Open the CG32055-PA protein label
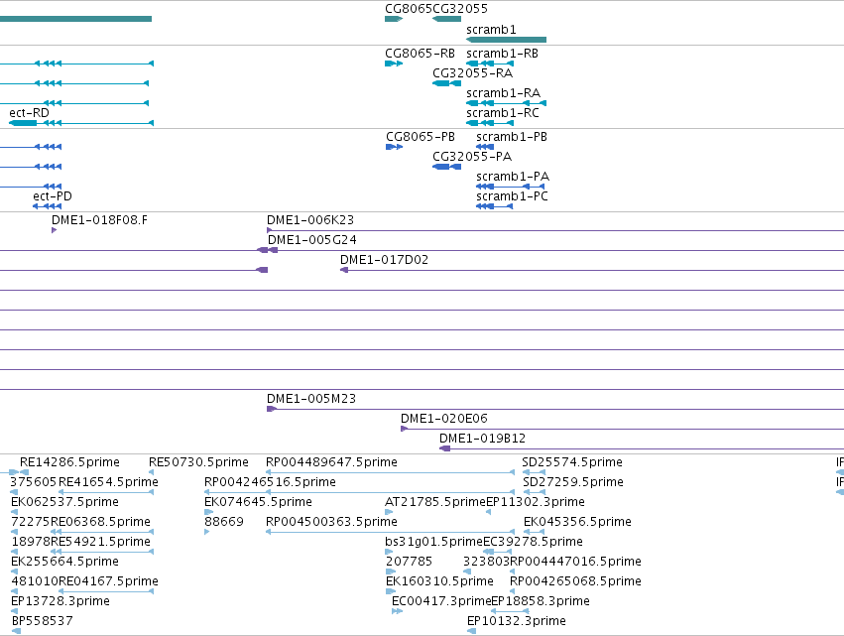The width and height of the screenshot is (844, 636). click(472, 157)
